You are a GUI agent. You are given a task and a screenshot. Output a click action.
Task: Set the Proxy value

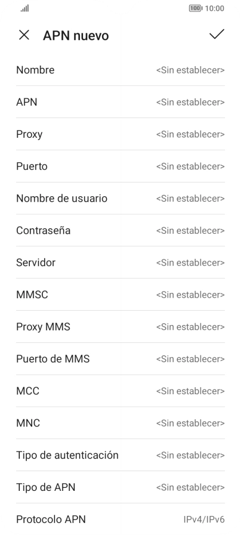tap(120, 134)
